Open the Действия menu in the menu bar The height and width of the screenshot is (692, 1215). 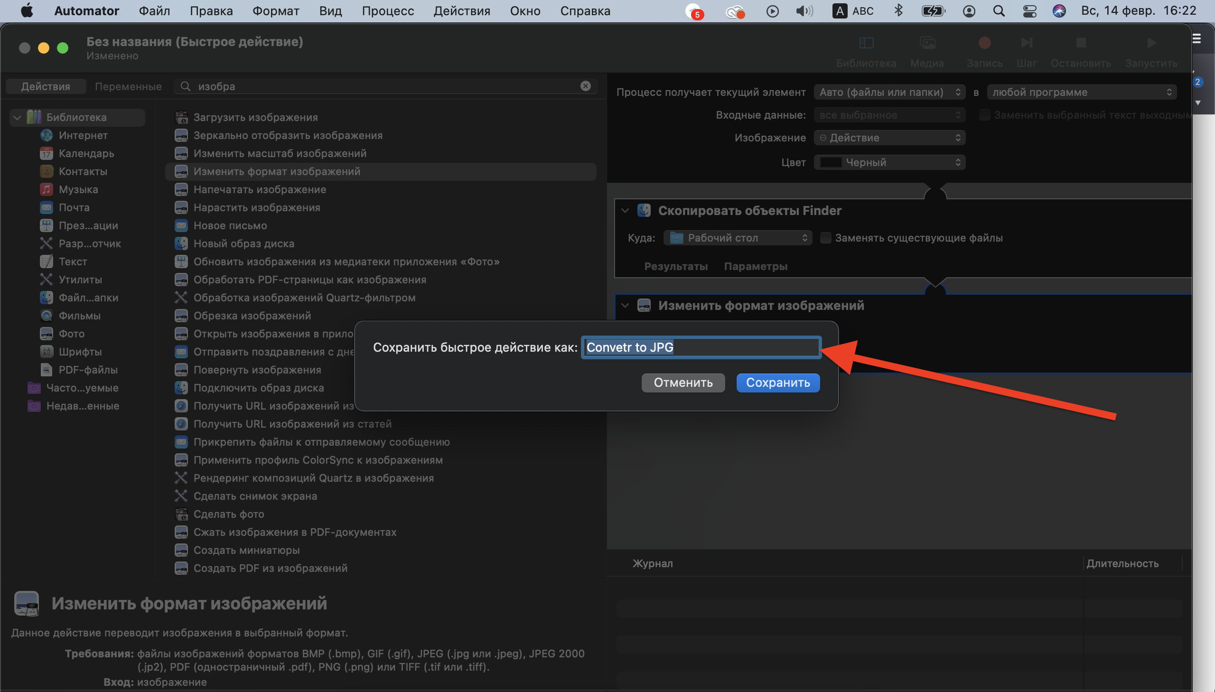tap(462, 11)
